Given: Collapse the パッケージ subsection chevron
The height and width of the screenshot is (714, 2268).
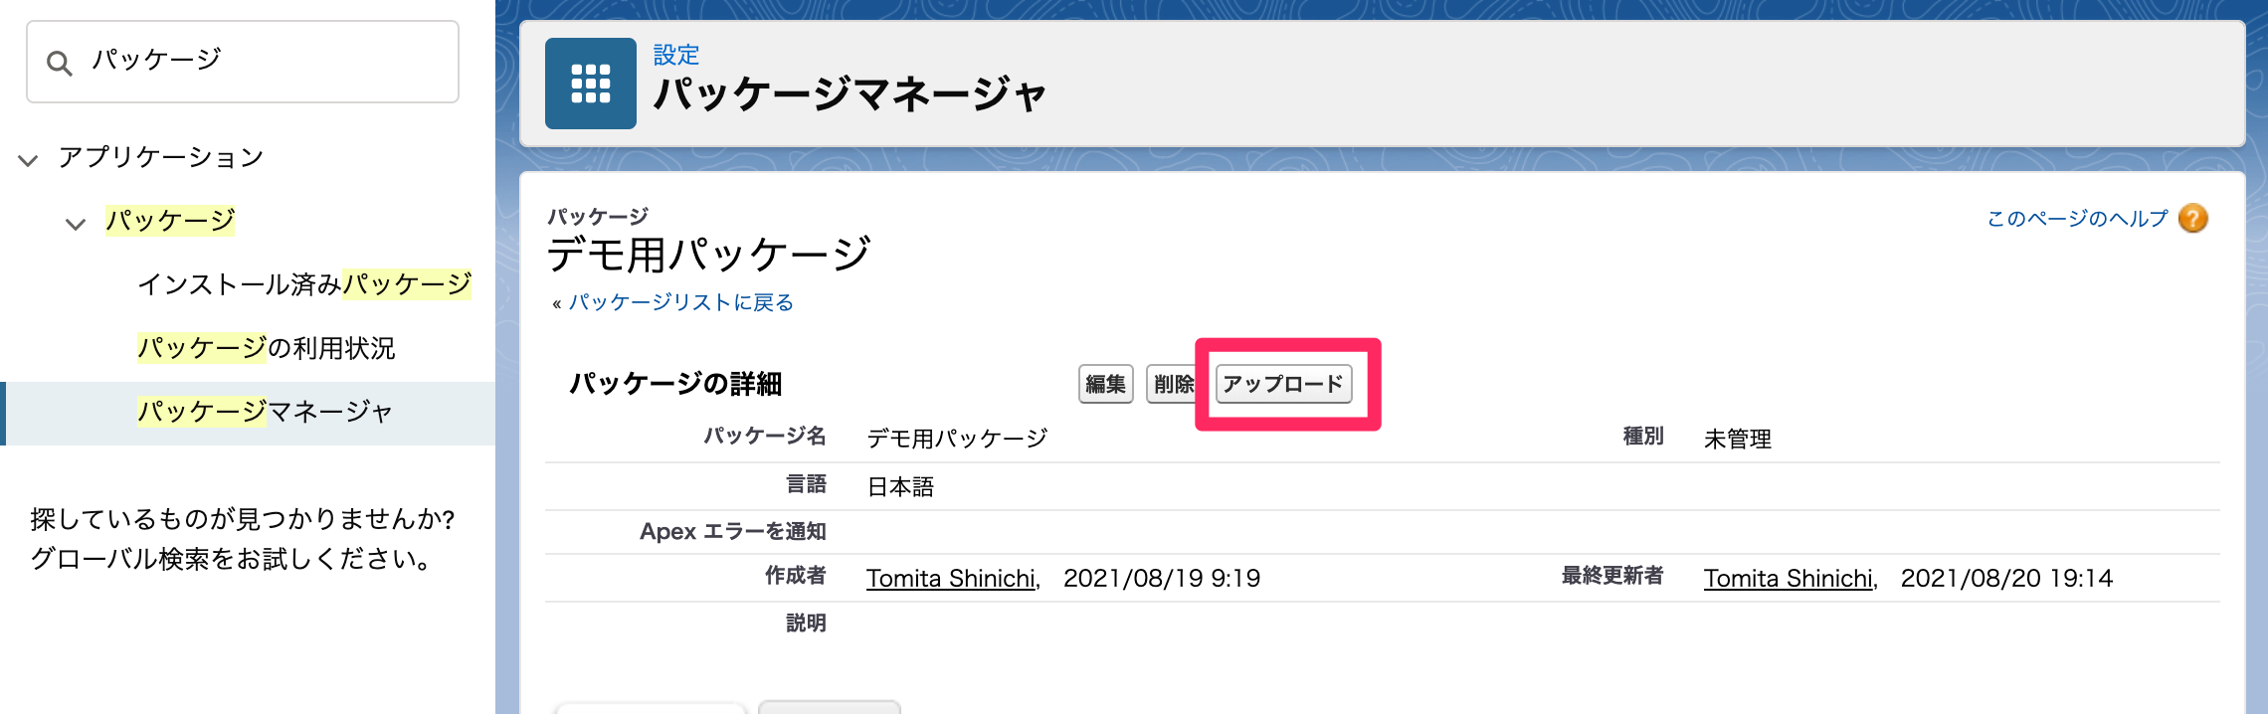Looking at the screenshot, I should [76, 224].
